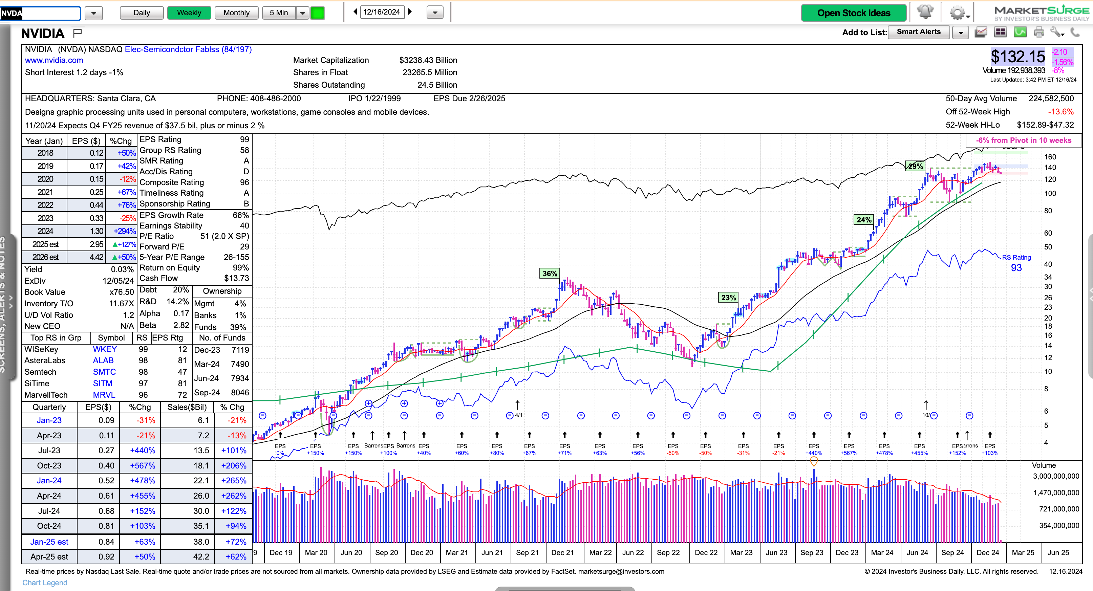The height and width of the screenshot is (591, 1093).
Task: Step to the next date arrow
Action: coord(410,12)
